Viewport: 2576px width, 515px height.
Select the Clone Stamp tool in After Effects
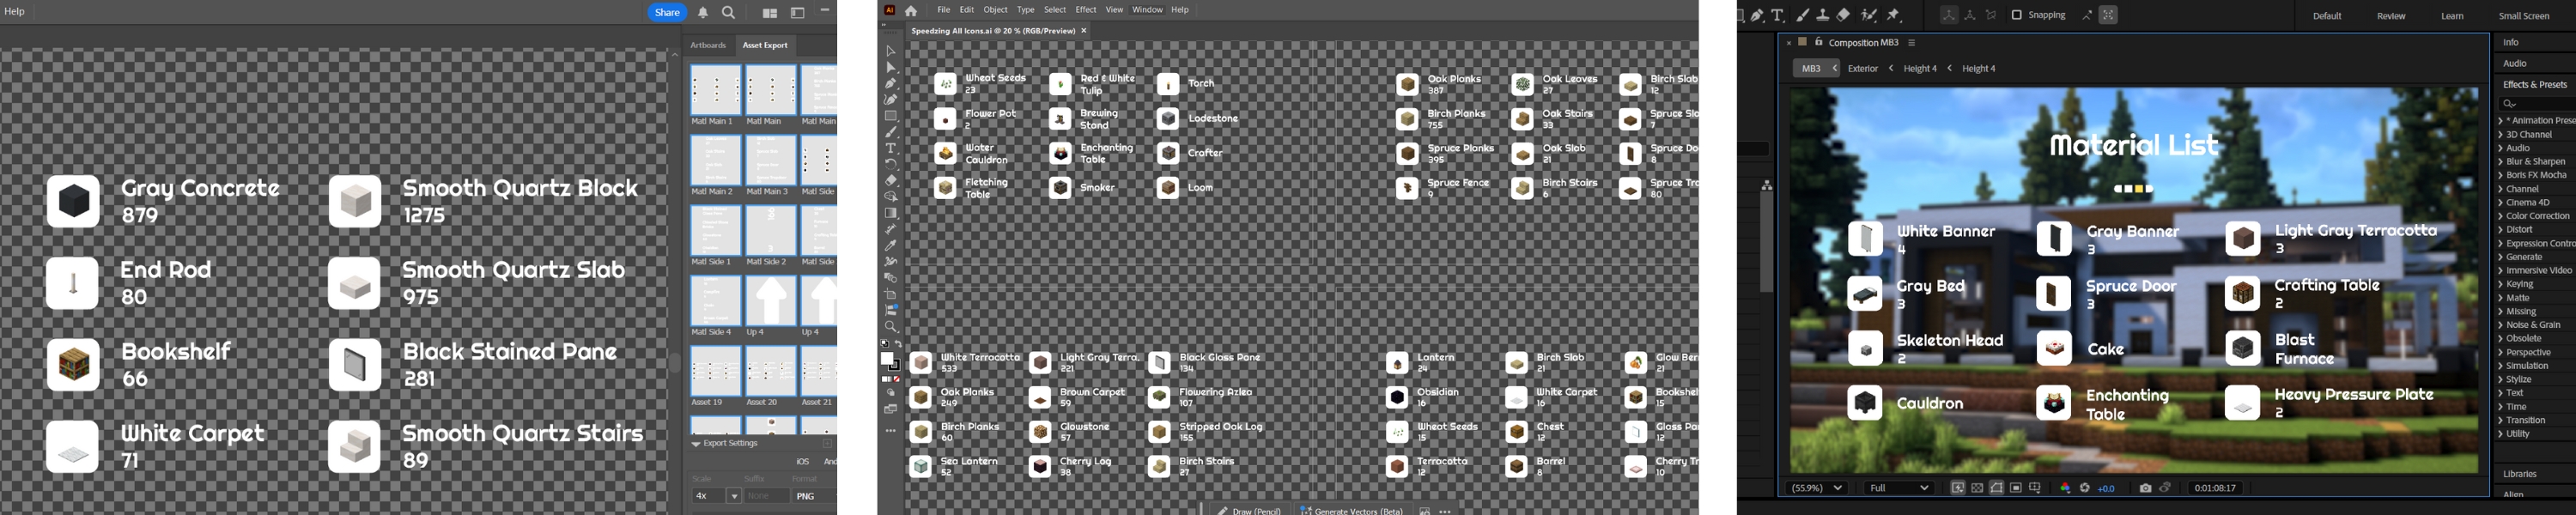1823,15
